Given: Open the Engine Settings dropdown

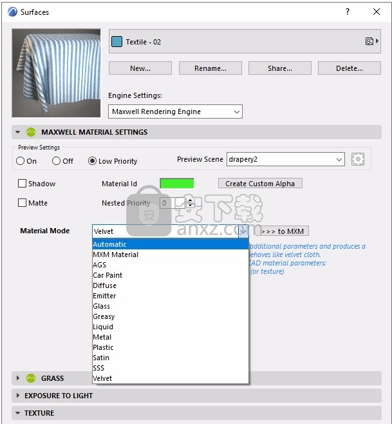Looking at the screenshot, I should (175, 111).
